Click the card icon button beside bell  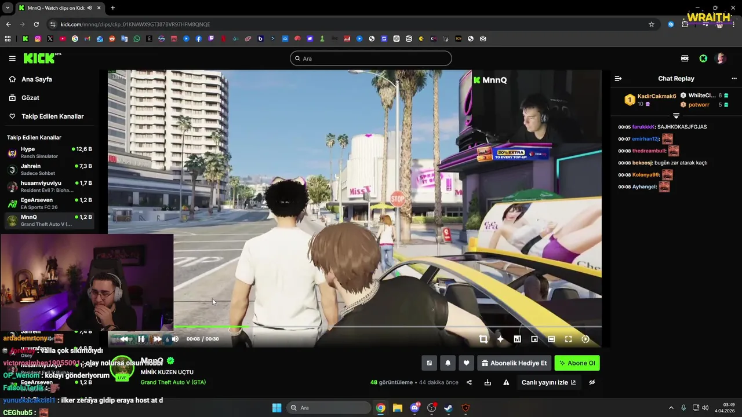pos(429,363)
